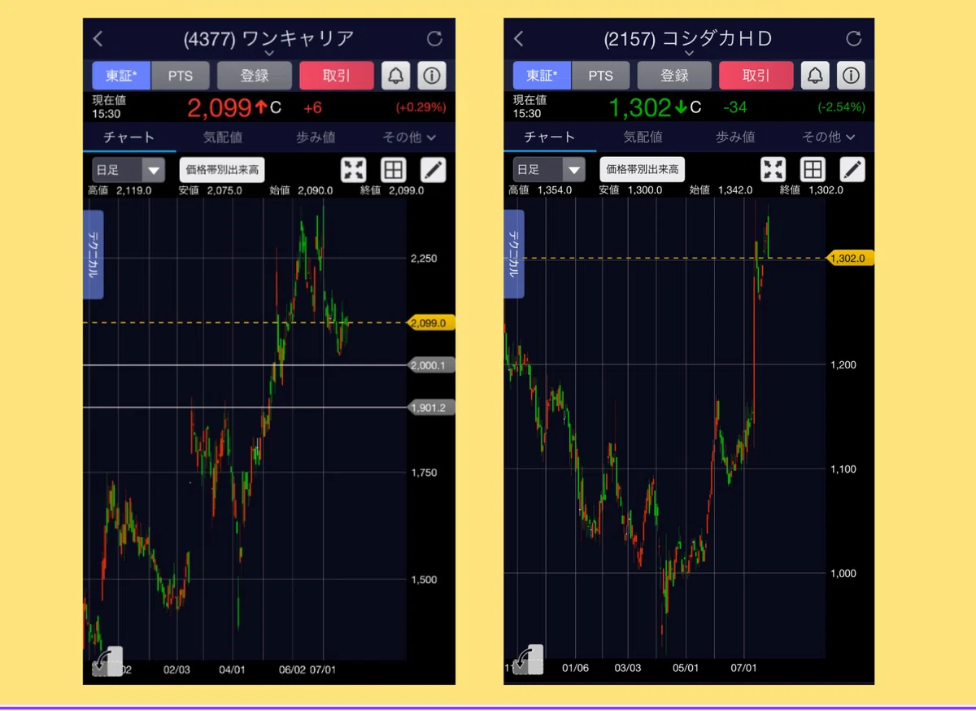Tap the (4377) ワンキャリア title
The height and width of the screenshot is (711, 976).
click(269, 37)
